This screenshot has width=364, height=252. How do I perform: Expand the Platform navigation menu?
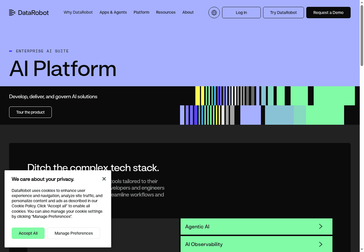pos(141,12)
